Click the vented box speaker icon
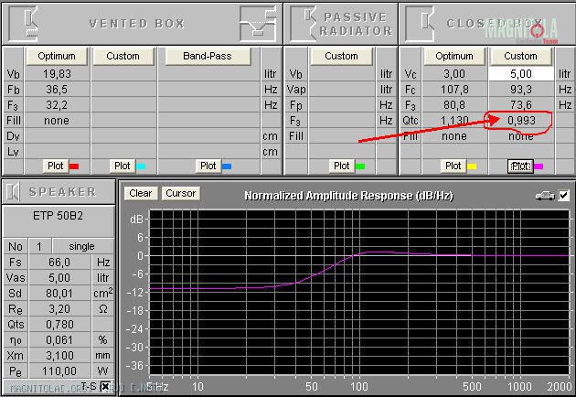The height and width of the screenshot is (397, 576). (x=23, y=25)
